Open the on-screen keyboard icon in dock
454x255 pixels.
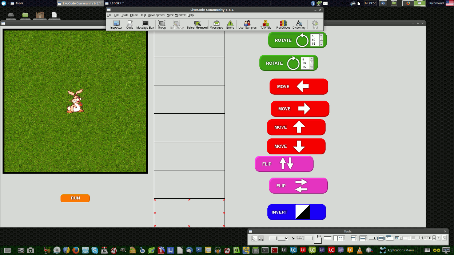427,250
